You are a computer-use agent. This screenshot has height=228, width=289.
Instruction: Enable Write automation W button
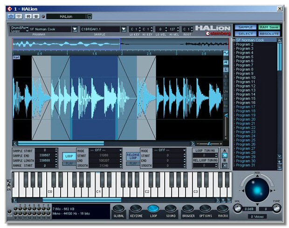point(36,16)
